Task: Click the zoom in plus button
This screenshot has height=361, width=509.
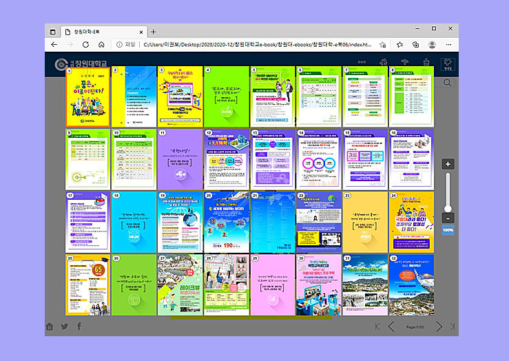Action: point(448,164)
